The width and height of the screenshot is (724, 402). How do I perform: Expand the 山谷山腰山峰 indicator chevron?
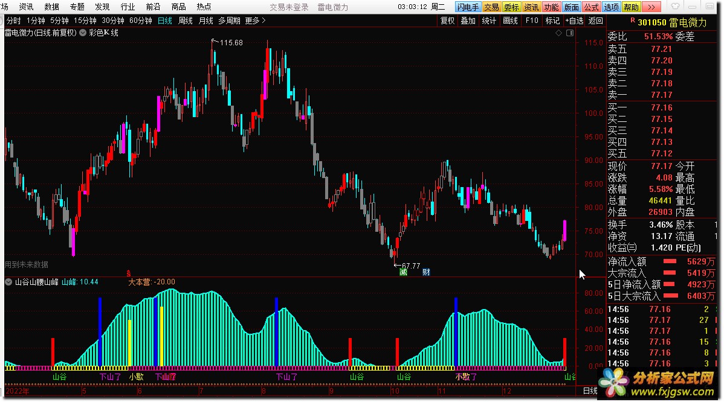[x=9, y=282]
